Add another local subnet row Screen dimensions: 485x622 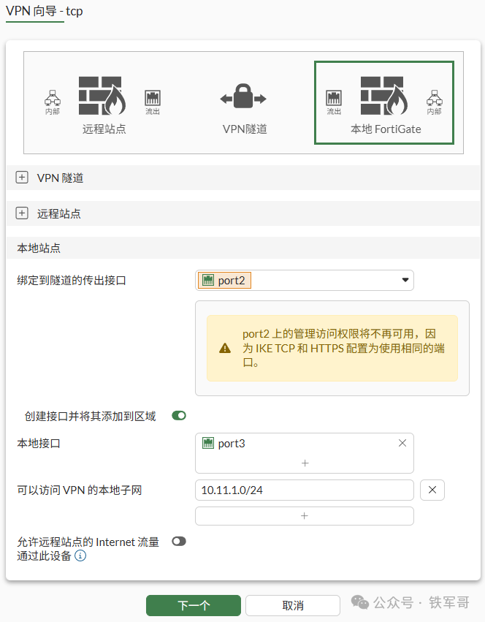point(304,516)
